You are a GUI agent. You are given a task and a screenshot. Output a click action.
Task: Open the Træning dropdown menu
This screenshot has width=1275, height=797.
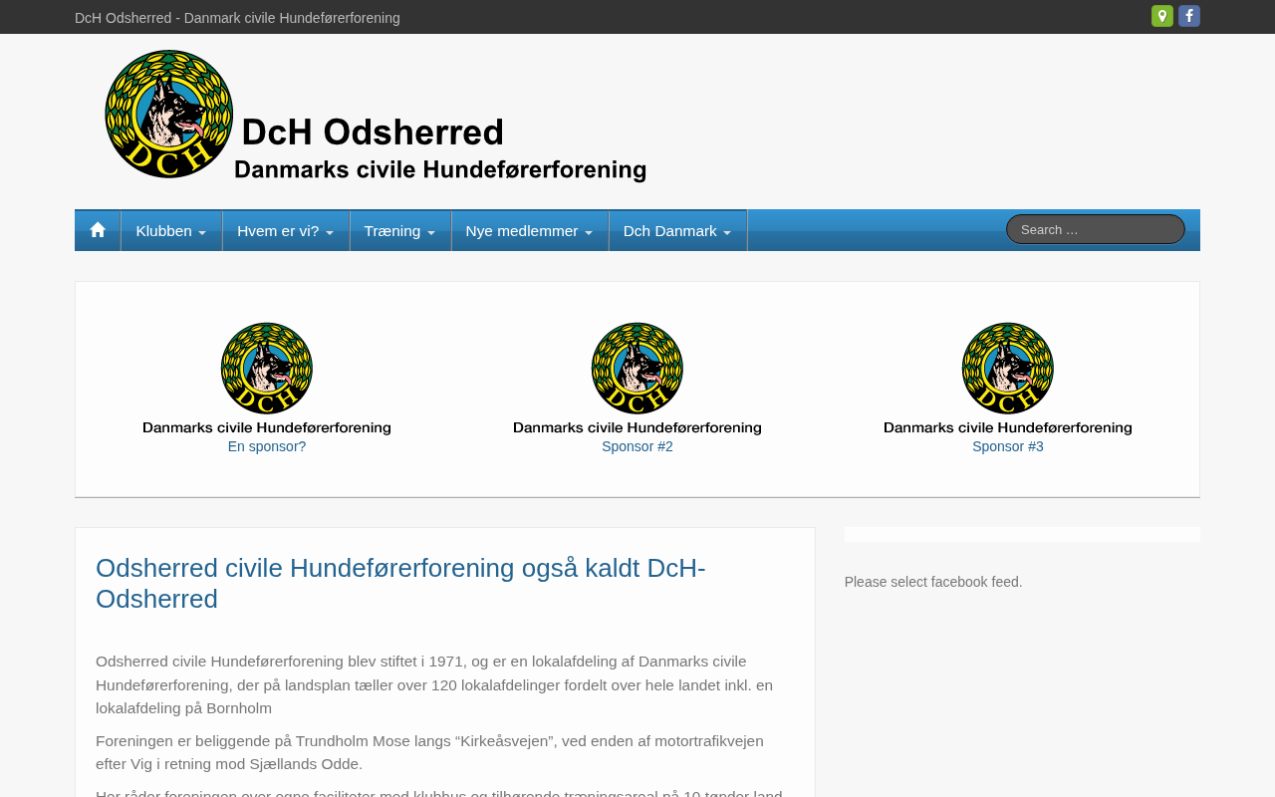[x=400, y=231]
